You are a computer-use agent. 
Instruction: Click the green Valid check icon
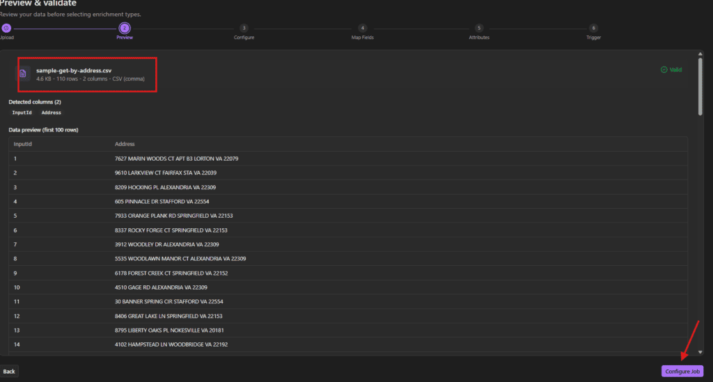point(664,70)
